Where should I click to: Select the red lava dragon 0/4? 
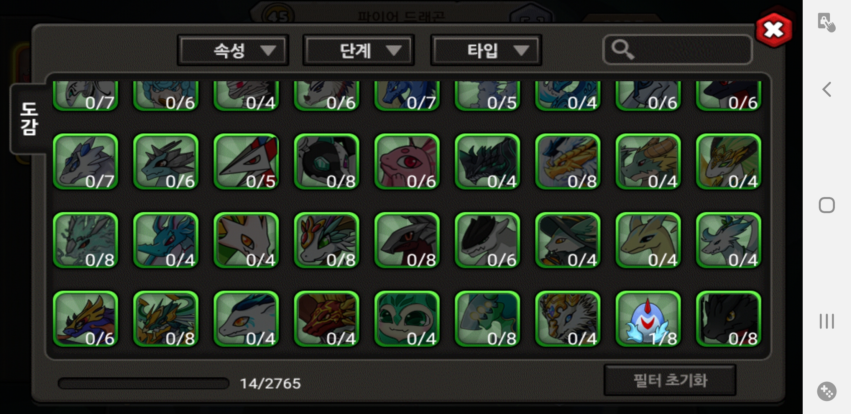point(327,319)
